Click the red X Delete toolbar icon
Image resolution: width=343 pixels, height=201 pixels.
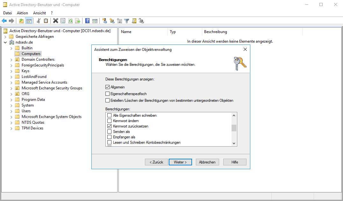click(x=55, y=21)
